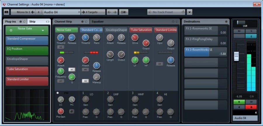Image resolution: width=263 pixels, height=126 pixels.
Task: Click the bypass dot on Plug-ins tab
Action: pos(21,22)
